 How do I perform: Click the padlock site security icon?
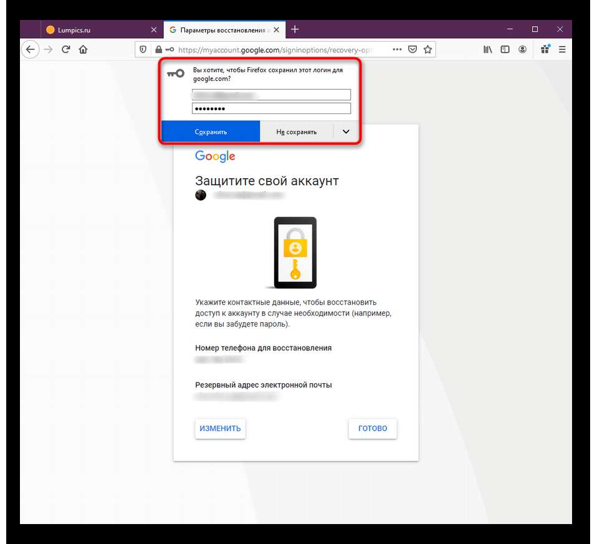pyautogui.click(x=158, y=49)
